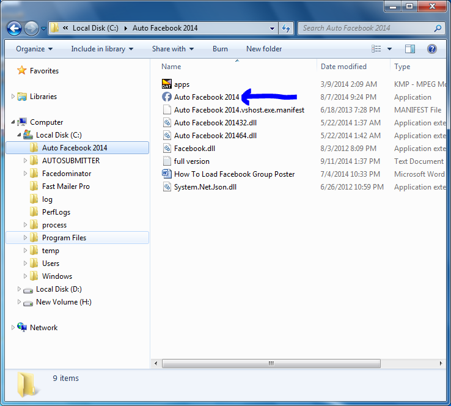Screen dimensions: 451x406
Task: Collapse the Local Disk (C:) tree node
Action: (x=19, y=135)
